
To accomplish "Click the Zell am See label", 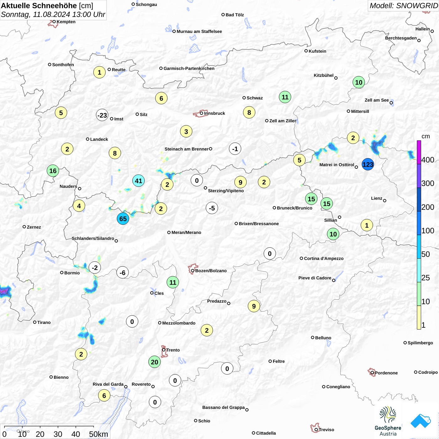I will pos(377,100).
